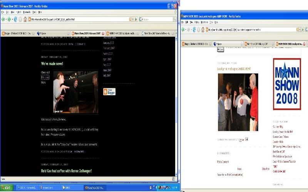
Task: Open History menu in right Firefox window
Action: [197, 22]
